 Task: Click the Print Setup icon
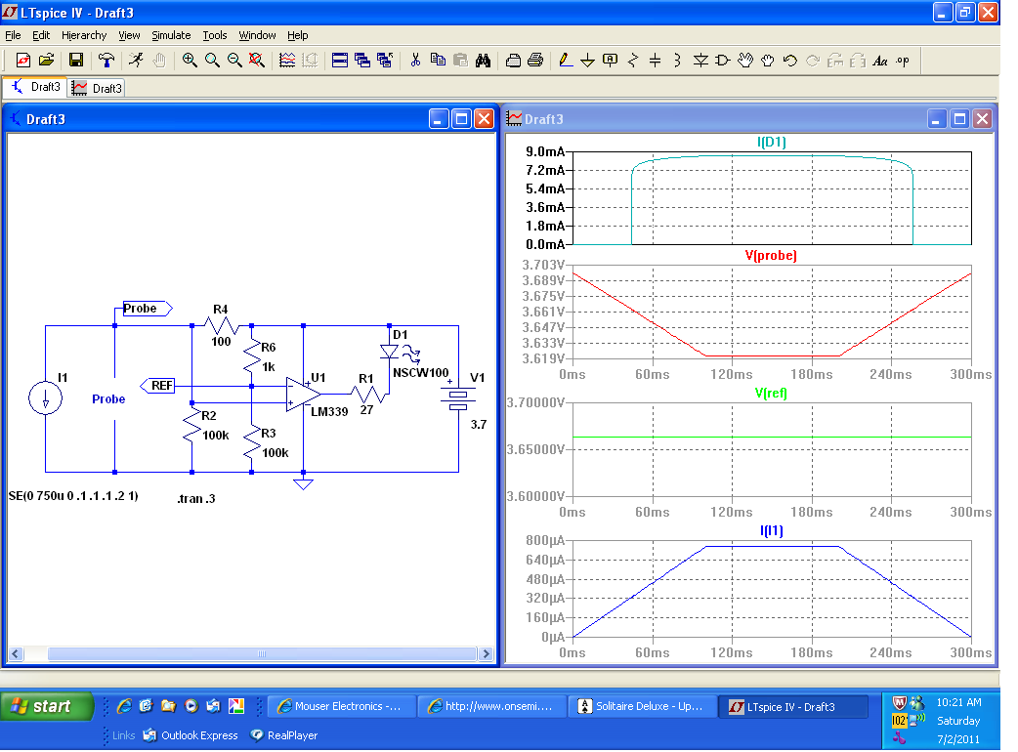(x=513, y=61)
